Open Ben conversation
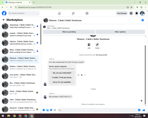 click(x=20, y=84)
